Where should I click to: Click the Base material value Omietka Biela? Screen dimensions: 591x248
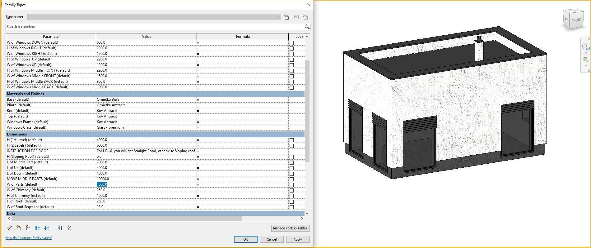pyautogui.click(x=108, y=100)
